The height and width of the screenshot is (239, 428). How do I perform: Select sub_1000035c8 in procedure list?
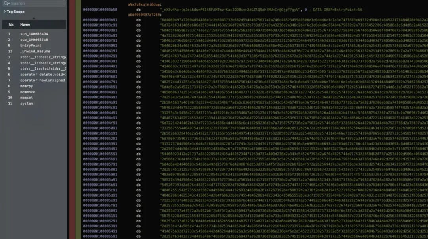tap(34, 40)
